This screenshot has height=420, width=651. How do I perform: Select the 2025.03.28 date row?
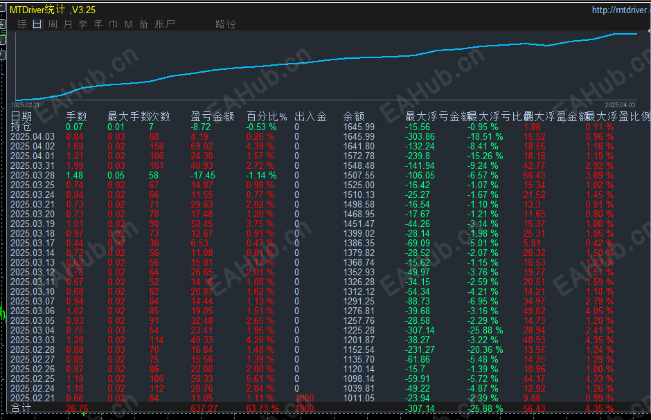click(x=33, y=175)
